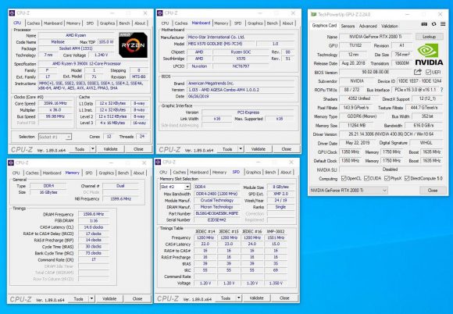Click Tools button in Memory CPU-Z window

point(79,298)
